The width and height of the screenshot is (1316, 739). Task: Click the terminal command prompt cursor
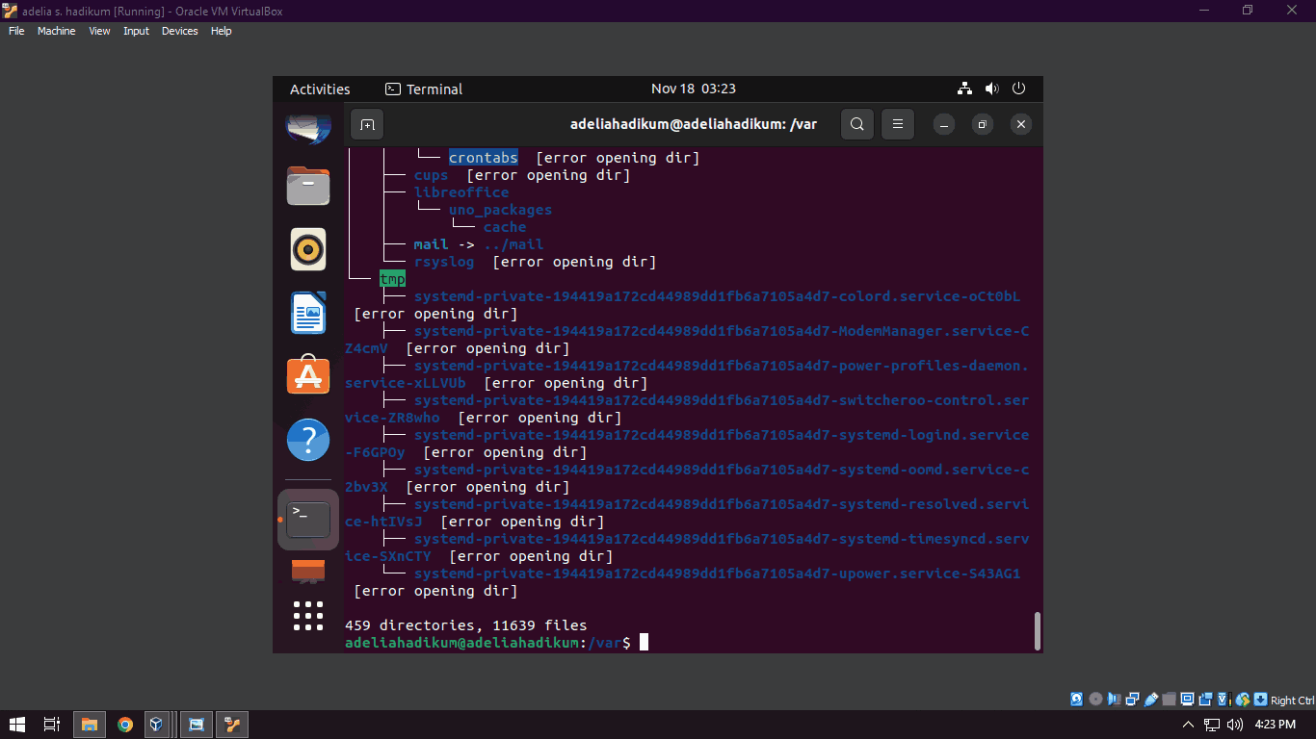point(644,642)
